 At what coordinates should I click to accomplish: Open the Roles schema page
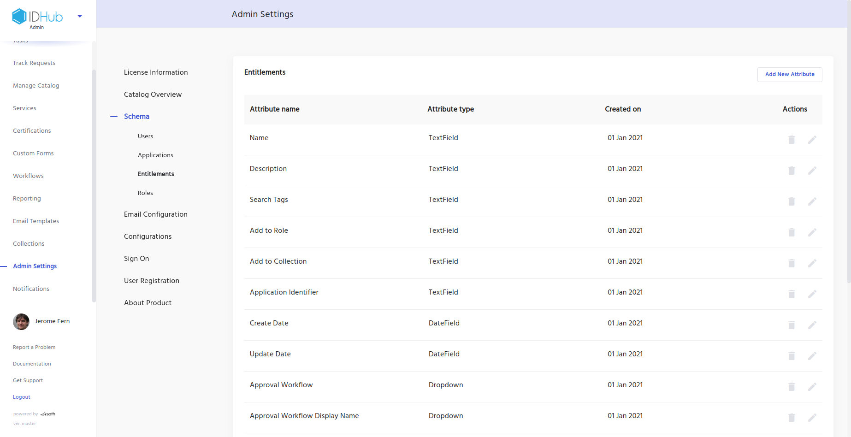pos(145,193)
